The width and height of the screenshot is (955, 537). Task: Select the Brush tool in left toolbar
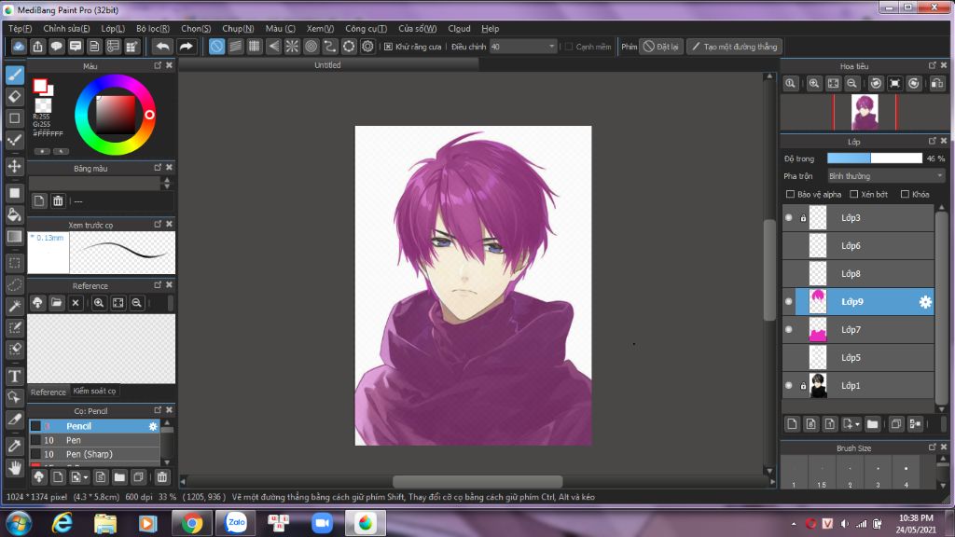15,75
